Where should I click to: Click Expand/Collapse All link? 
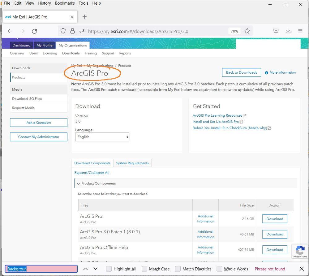click(92, 173)
